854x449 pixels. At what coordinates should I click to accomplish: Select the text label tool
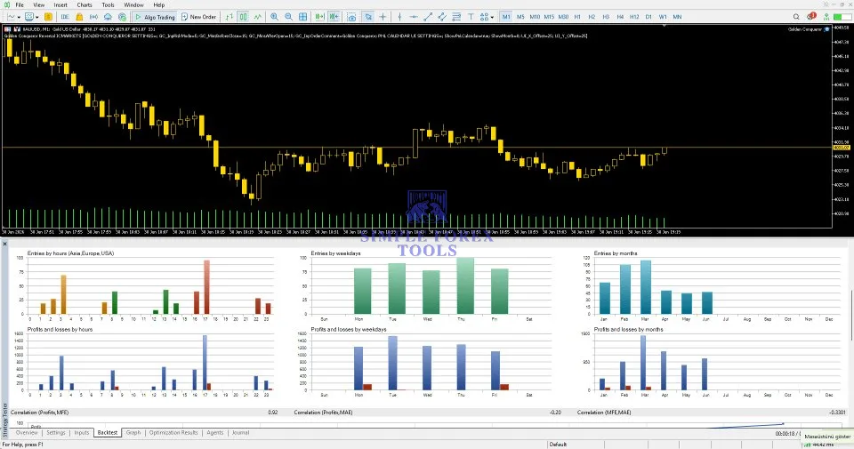pos(471,17)
